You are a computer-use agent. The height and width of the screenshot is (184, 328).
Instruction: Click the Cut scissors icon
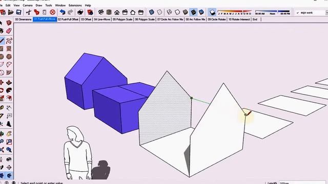point(29,12)
